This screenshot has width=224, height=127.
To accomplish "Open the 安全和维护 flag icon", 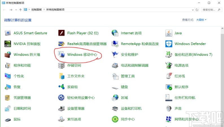I will point(115,55).
